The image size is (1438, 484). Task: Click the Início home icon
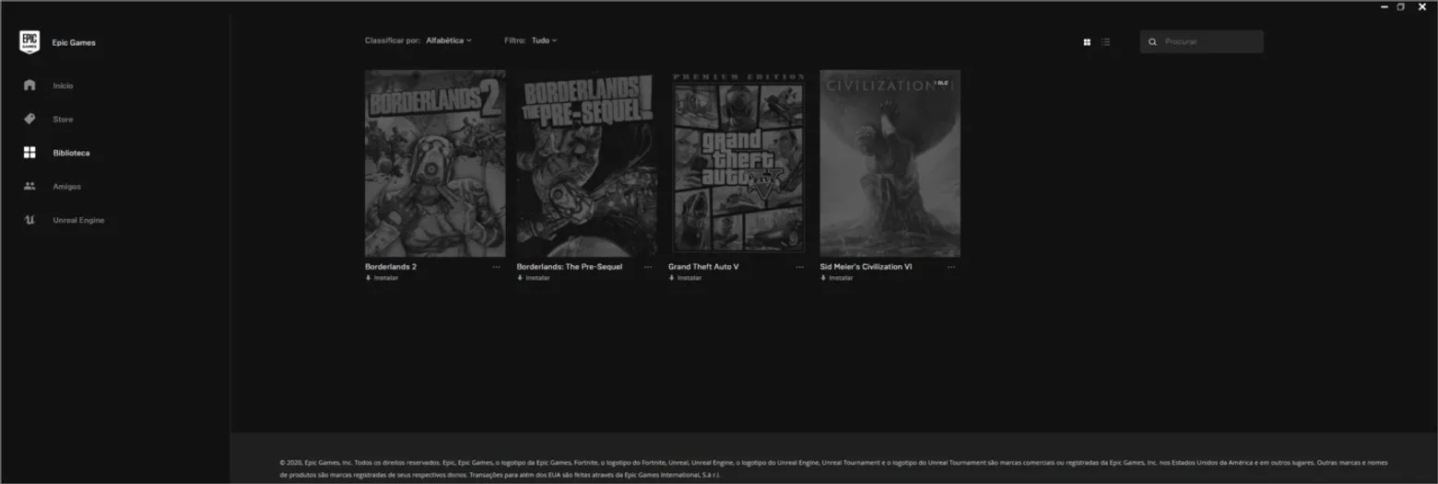click(29, 85)
